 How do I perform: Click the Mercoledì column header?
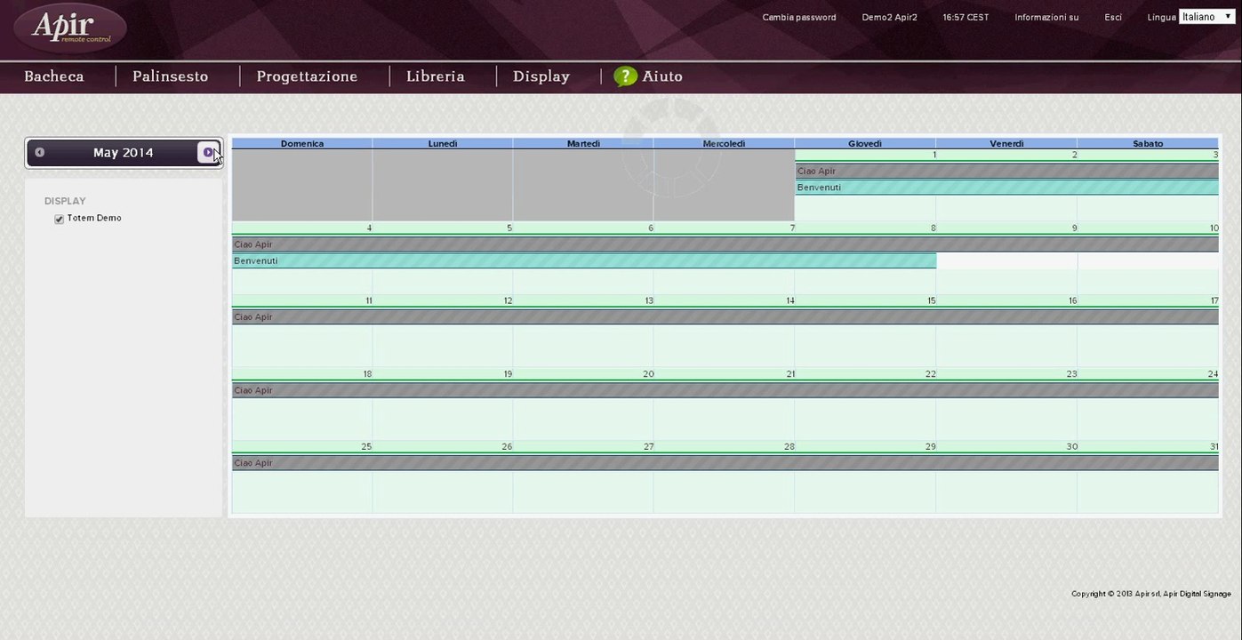[x=724, y=143]
